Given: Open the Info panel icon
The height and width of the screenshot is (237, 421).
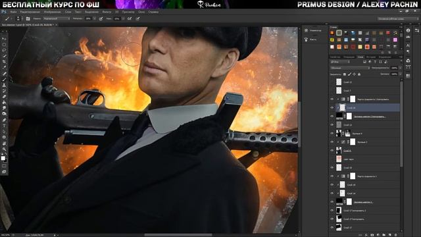Looking at the screenshot, I should click(408, 30).
